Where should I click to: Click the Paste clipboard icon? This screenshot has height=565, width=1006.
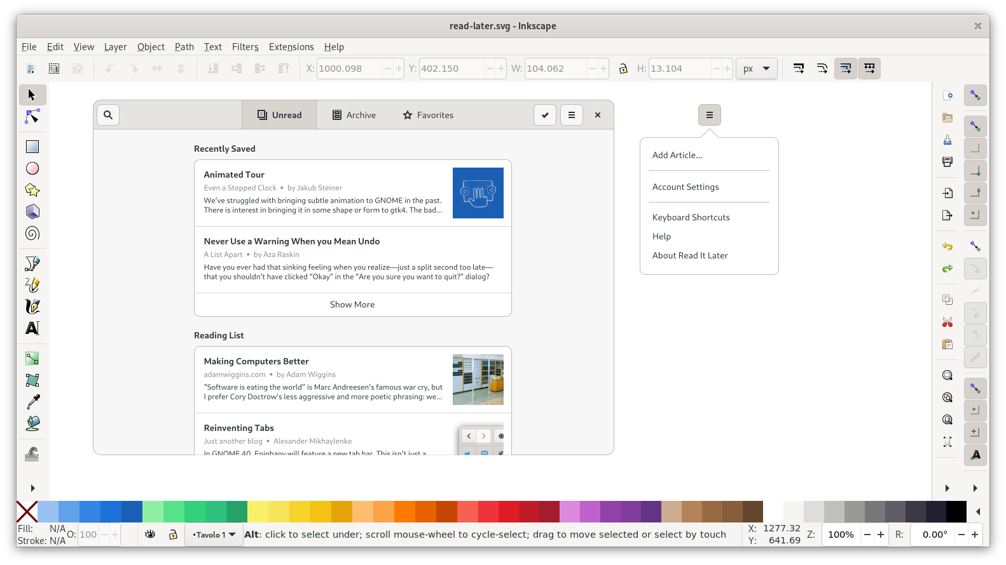click(x=947, y=344)
